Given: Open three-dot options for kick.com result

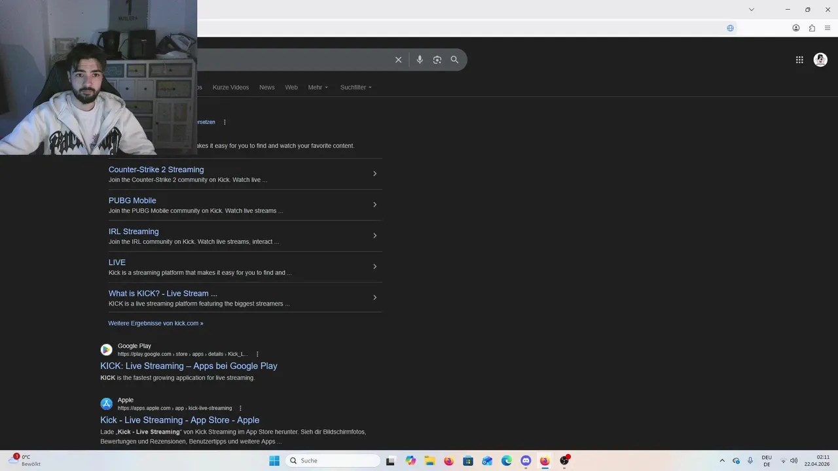Looking at the screenshot, I should point(225,122).
